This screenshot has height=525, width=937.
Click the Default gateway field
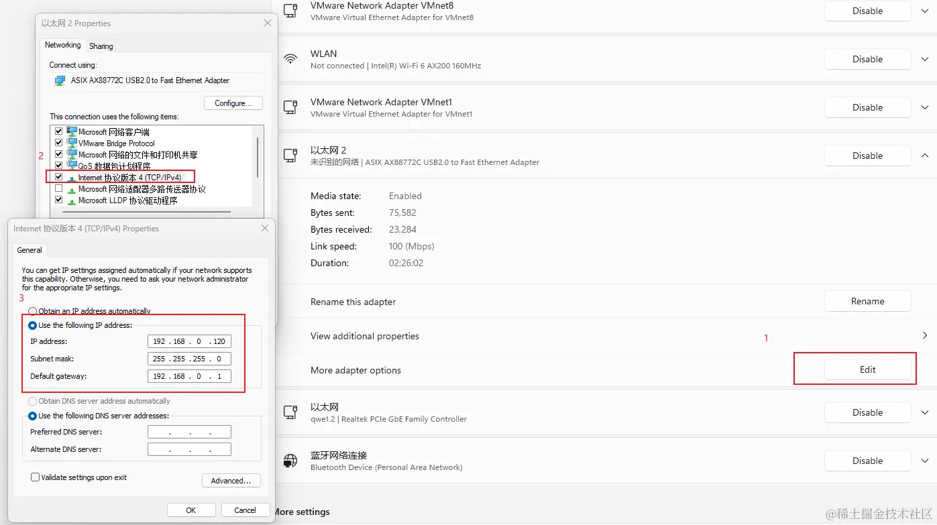(189, 376)
